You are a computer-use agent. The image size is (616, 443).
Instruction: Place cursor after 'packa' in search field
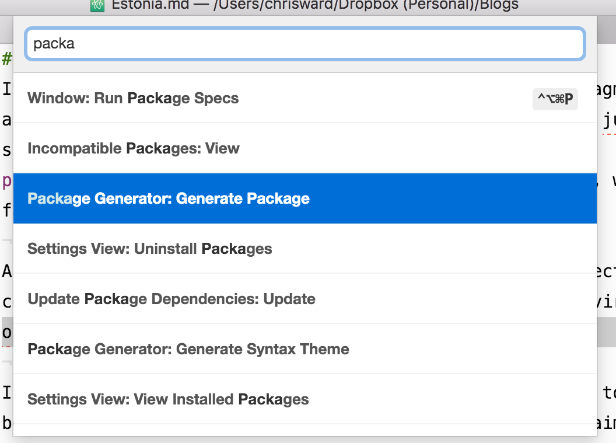pos(75,44)
